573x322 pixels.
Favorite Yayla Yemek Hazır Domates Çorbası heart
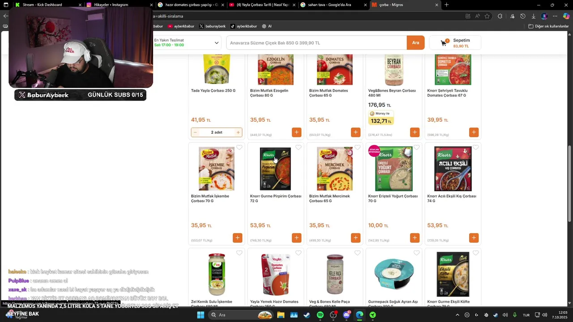298,253
